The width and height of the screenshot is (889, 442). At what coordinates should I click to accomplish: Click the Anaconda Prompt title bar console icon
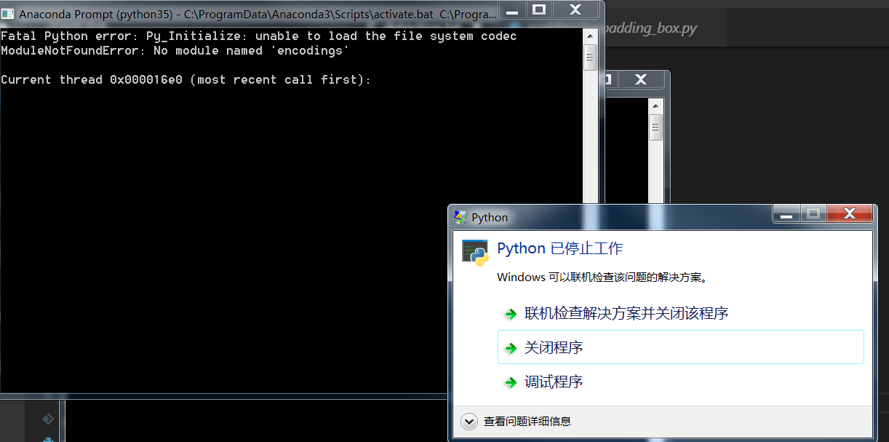click(x=8, y=14)
